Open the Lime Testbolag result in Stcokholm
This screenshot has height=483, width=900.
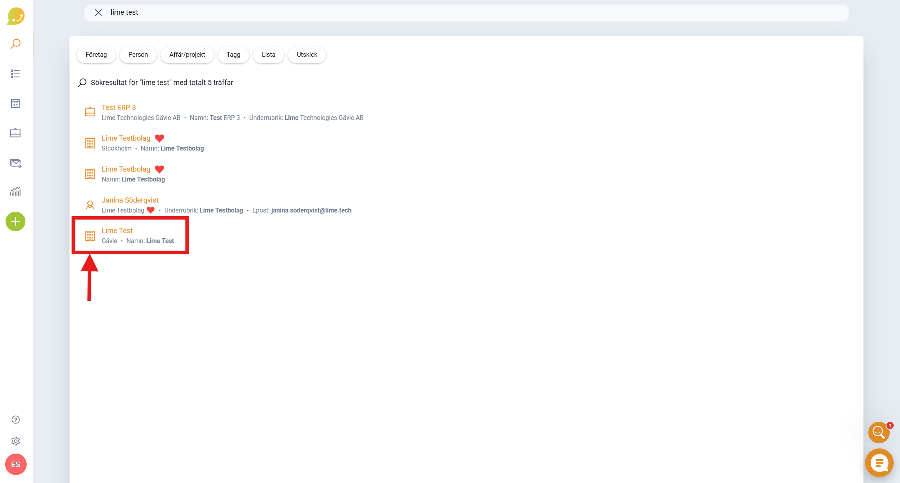(126, 138)
